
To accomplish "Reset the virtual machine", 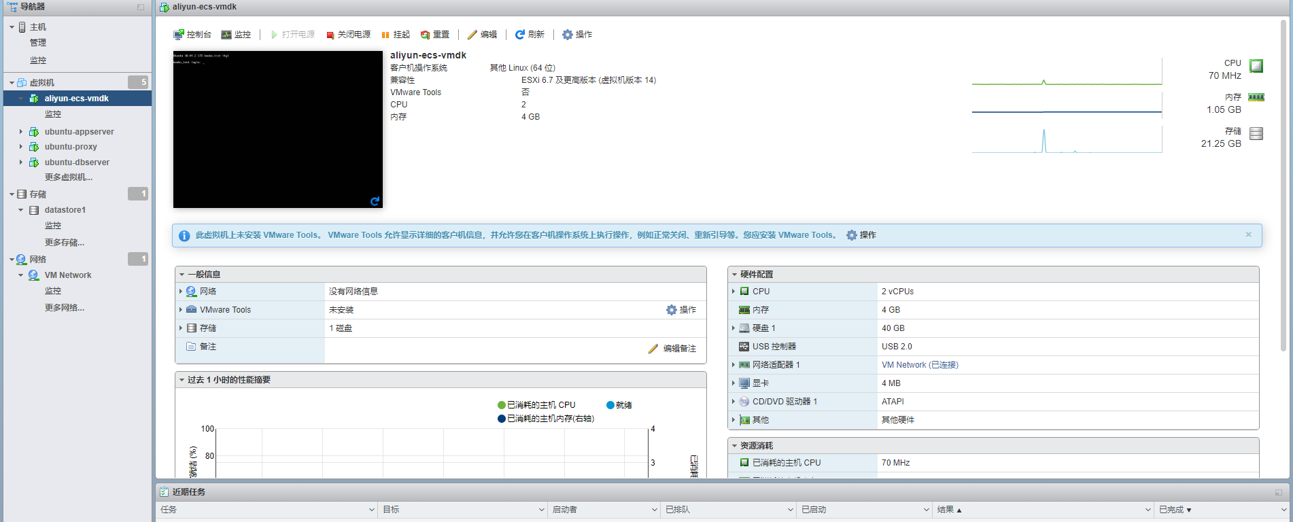I will [x=434, y=35].
